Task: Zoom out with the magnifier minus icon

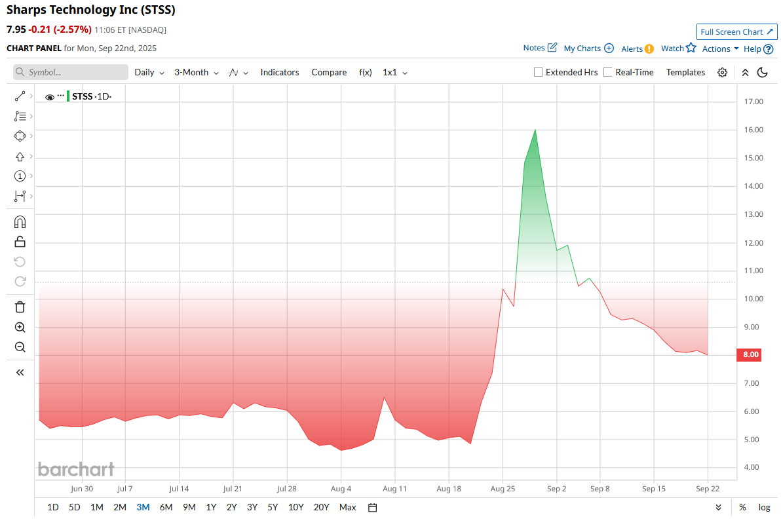Action: (20, 347)
